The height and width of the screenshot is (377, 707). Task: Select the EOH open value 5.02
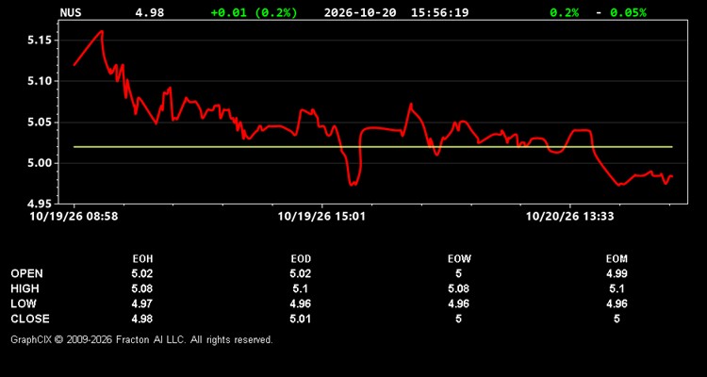coord(142,273)
